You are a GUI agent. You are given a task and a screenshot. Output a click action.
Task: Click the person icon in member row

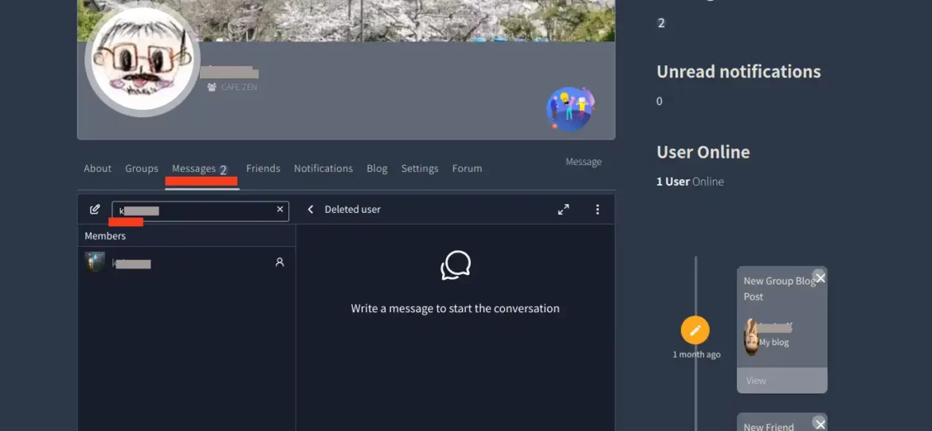click(x=280, y=262)
